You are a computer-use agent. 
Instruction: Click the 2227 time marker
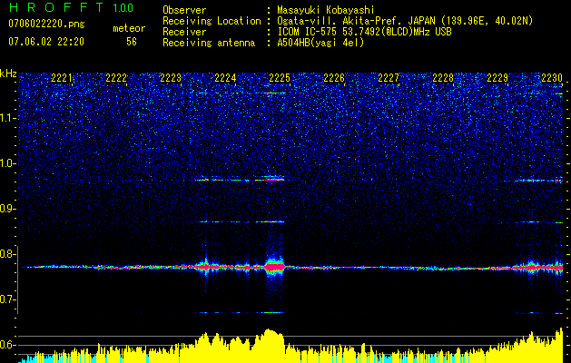[x=389, y=78]
